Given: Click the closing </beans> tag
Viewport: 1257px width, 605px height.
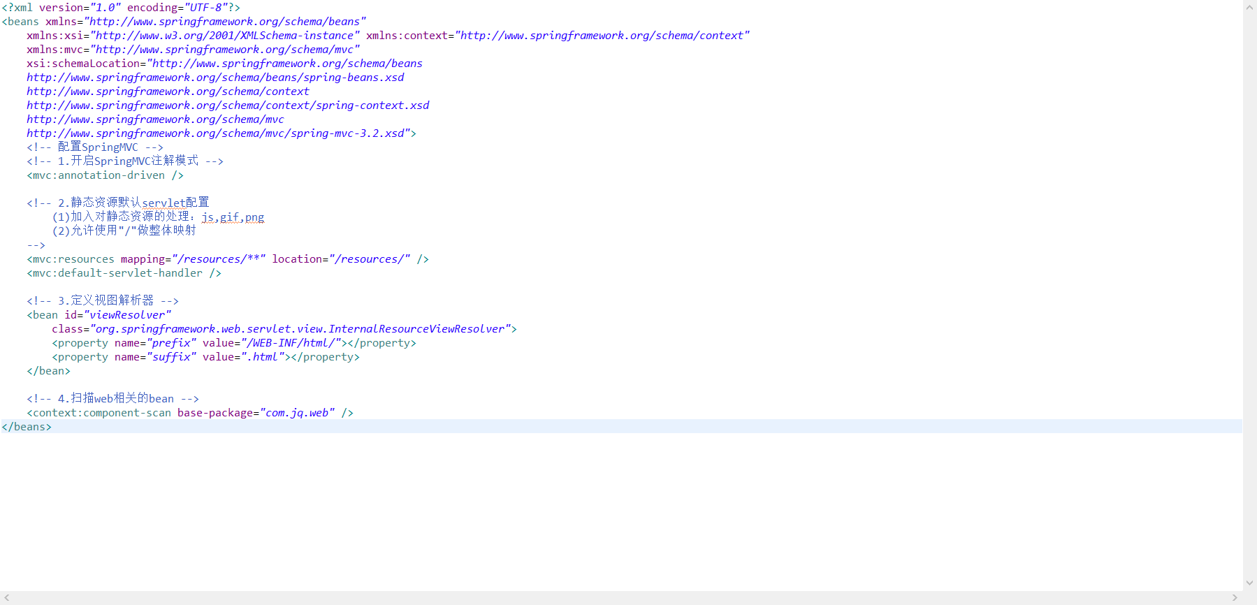Looking at the screenshot, I should 27,427.
